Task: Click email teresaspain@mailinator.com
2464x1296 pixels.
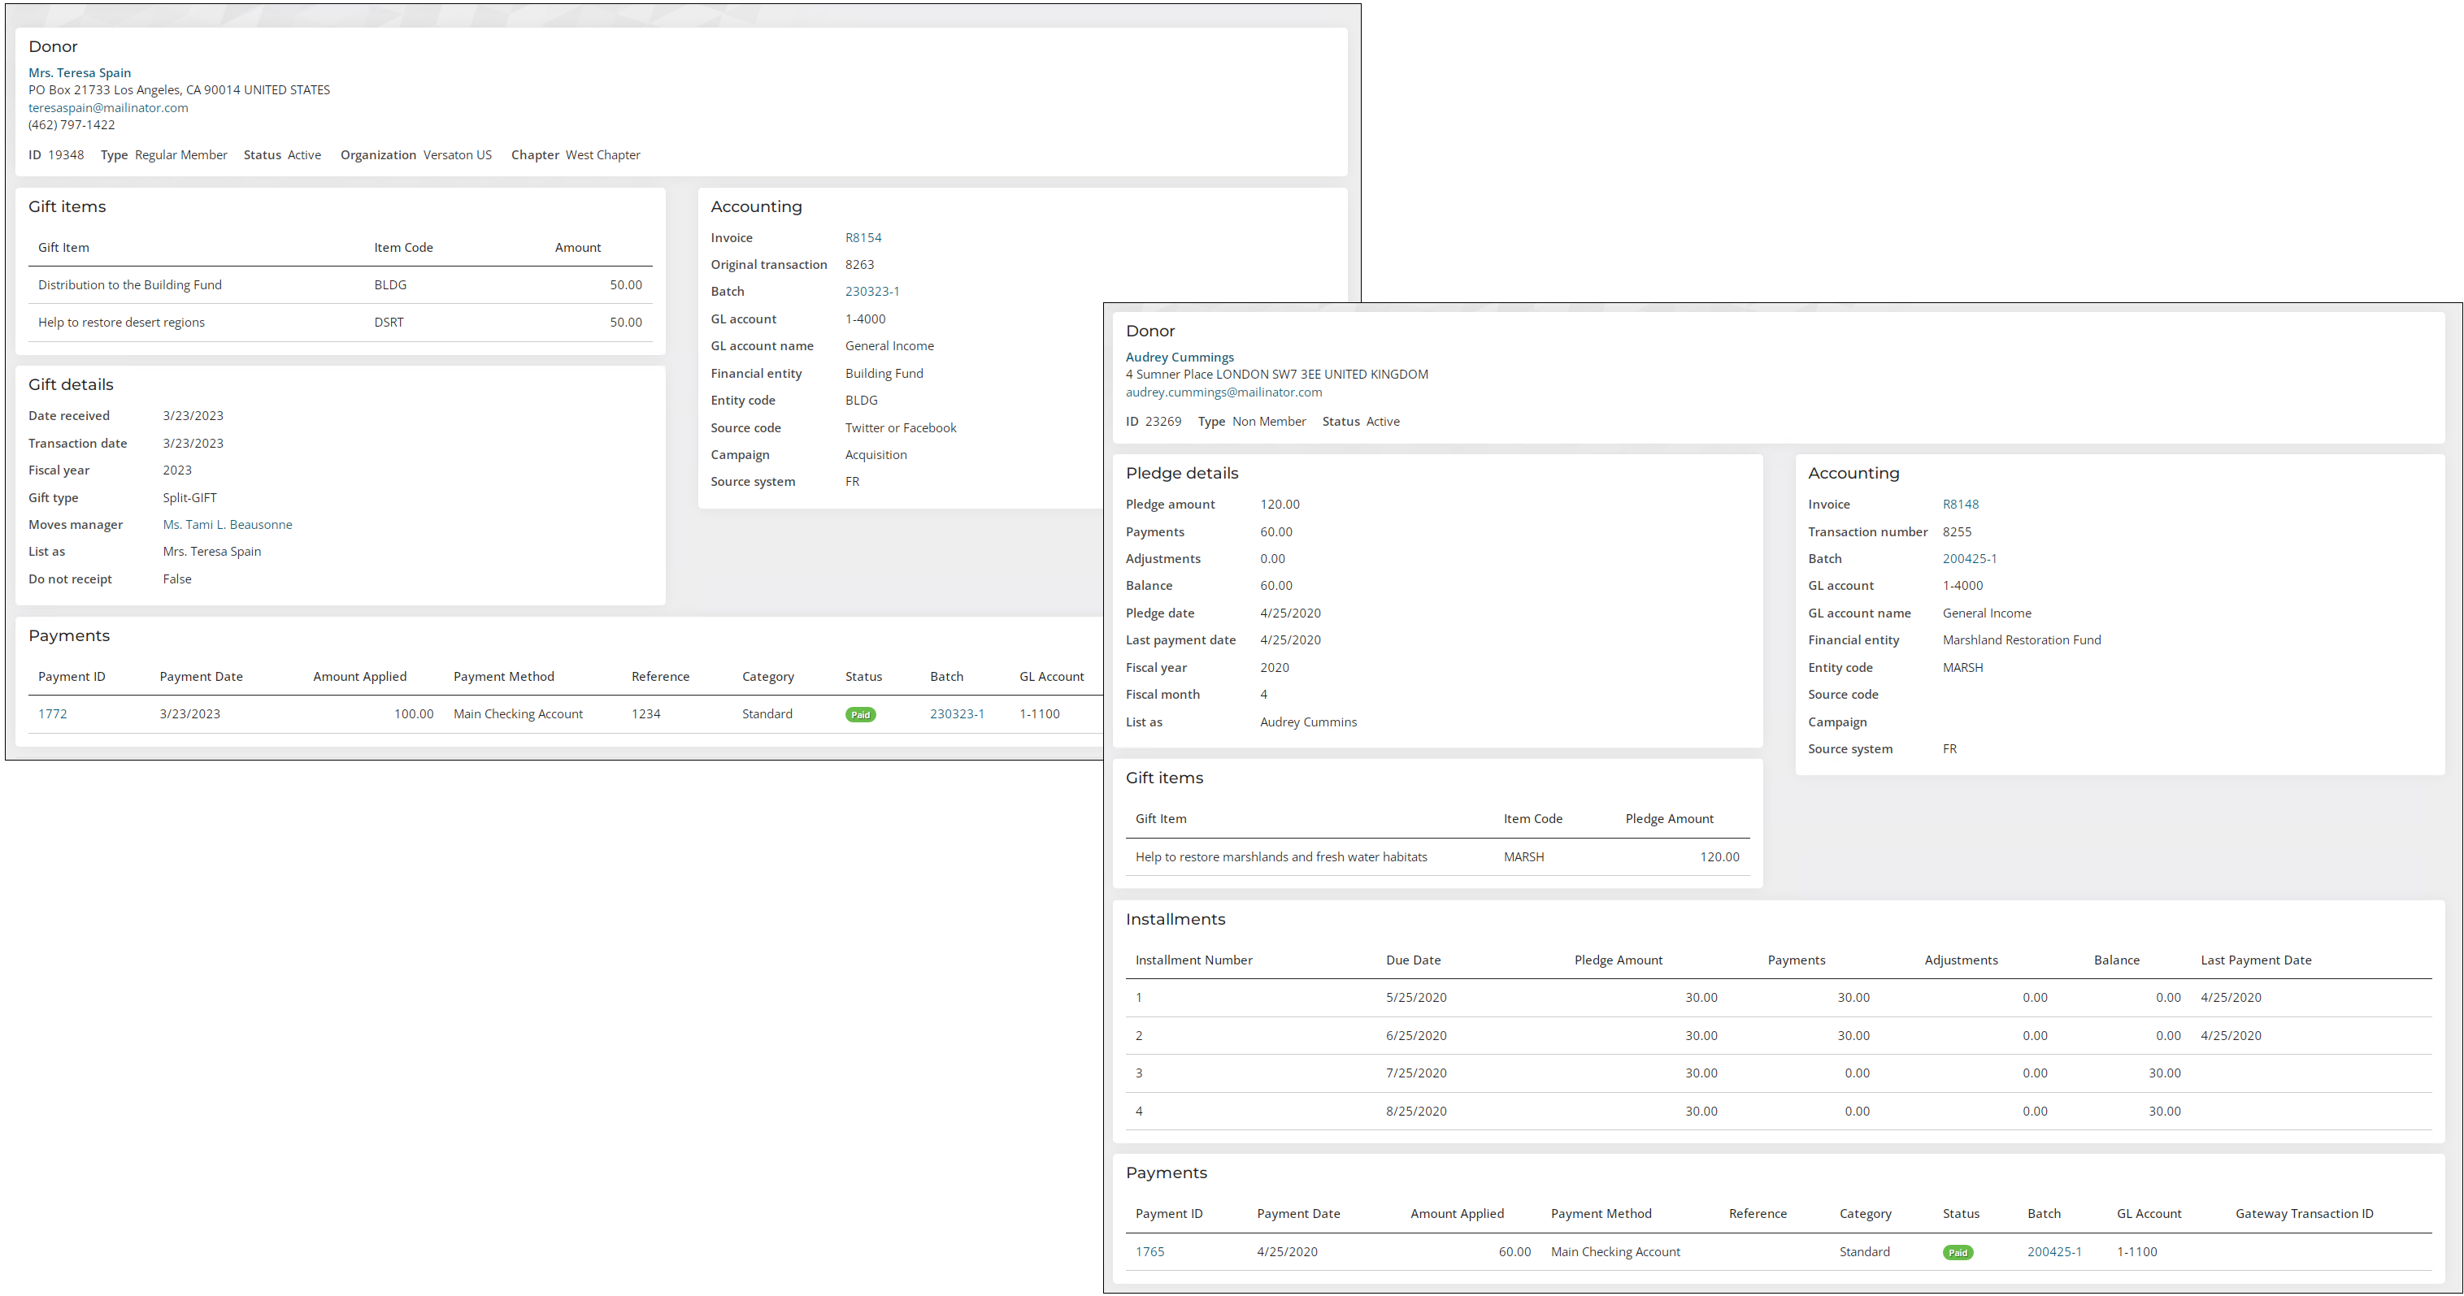Action: click(108, 107)
